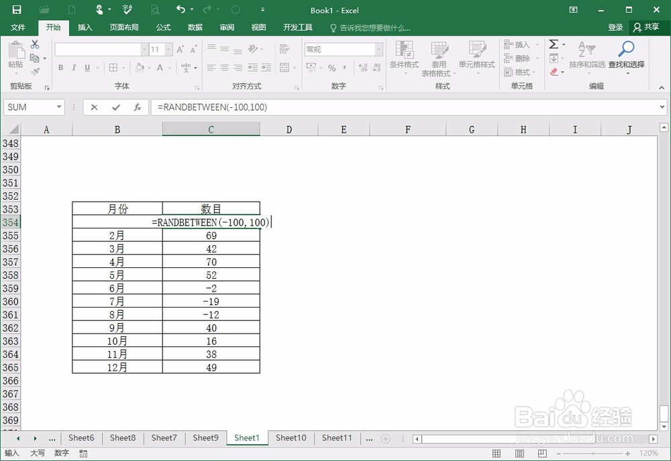The width and height of the screenshot is (671, 461).
Task: Run the spelling check icon
Action: tap(127, 9)
